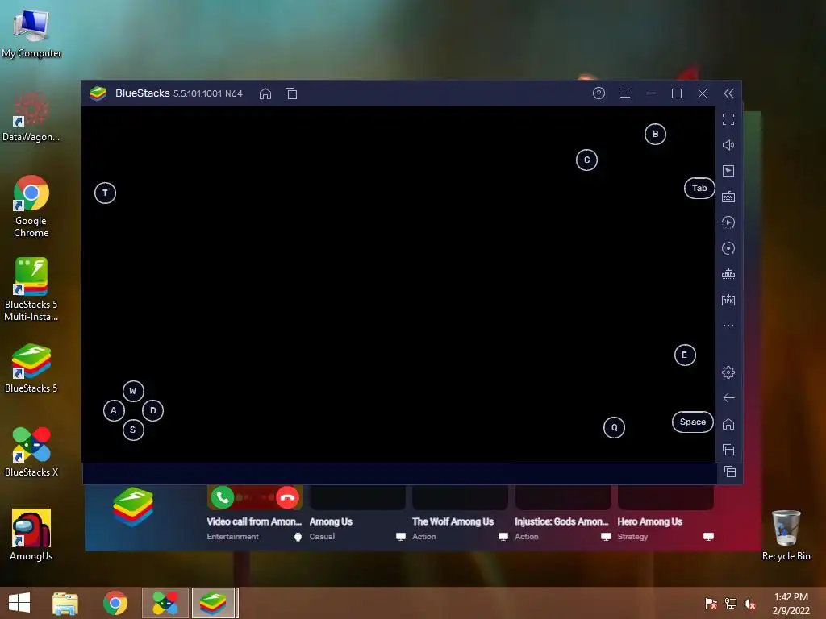
Task: Click the W movement key overlay
Action: coord(133,391)
